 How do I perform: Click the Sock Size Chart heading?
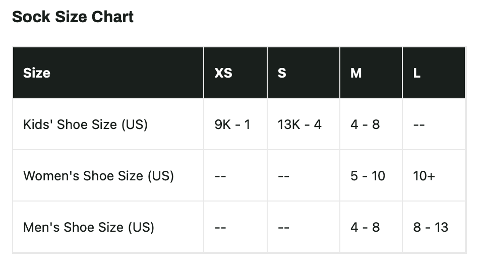coord(73,17)
